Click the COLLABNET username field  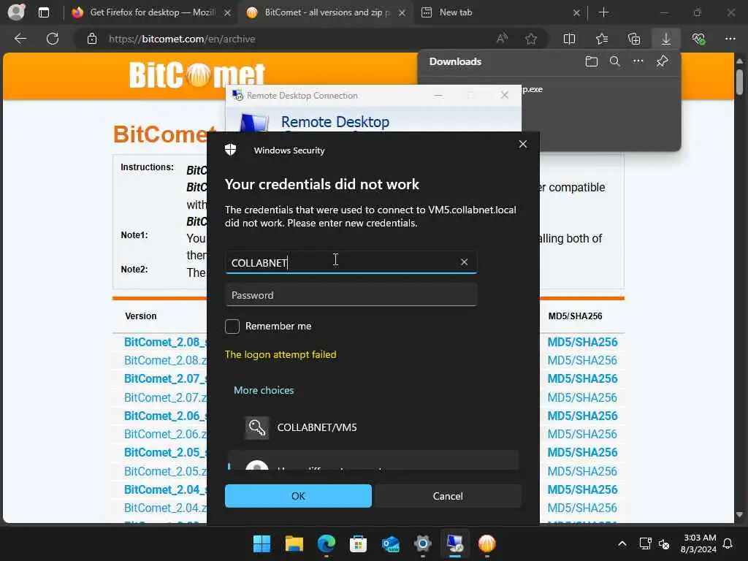(x=351, y=262)
